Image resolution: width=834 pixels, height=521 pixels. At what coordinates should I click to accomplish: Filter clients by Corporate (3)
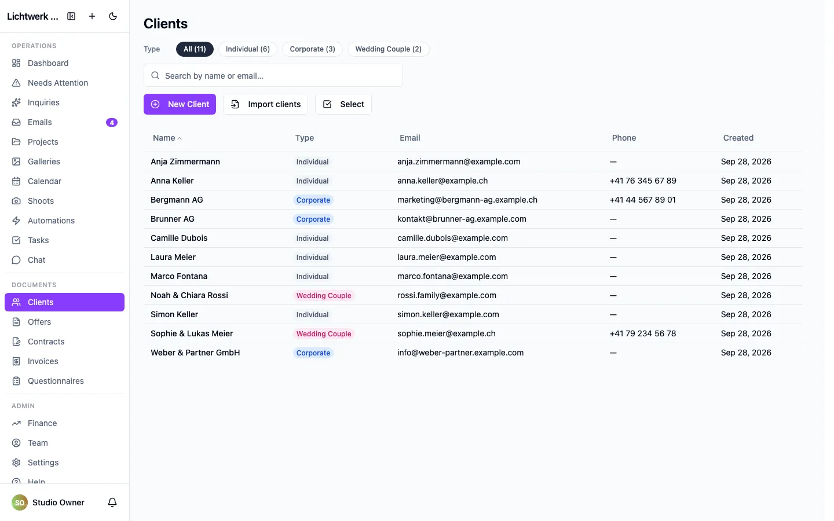pyautogui.click(x=313, y=49)
